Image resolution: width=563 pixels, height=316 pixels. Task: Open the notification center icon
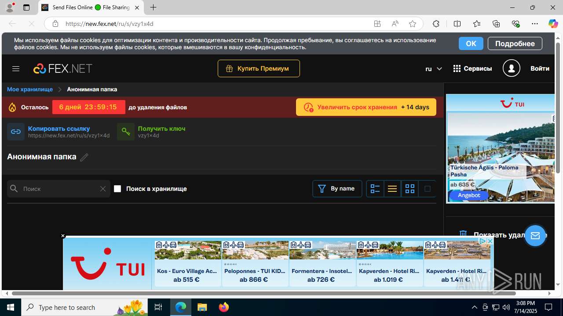548,307
